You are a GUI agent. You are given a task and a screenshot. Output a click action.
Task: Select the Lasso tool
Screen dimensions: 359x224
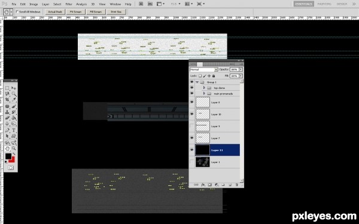point(7,94)
